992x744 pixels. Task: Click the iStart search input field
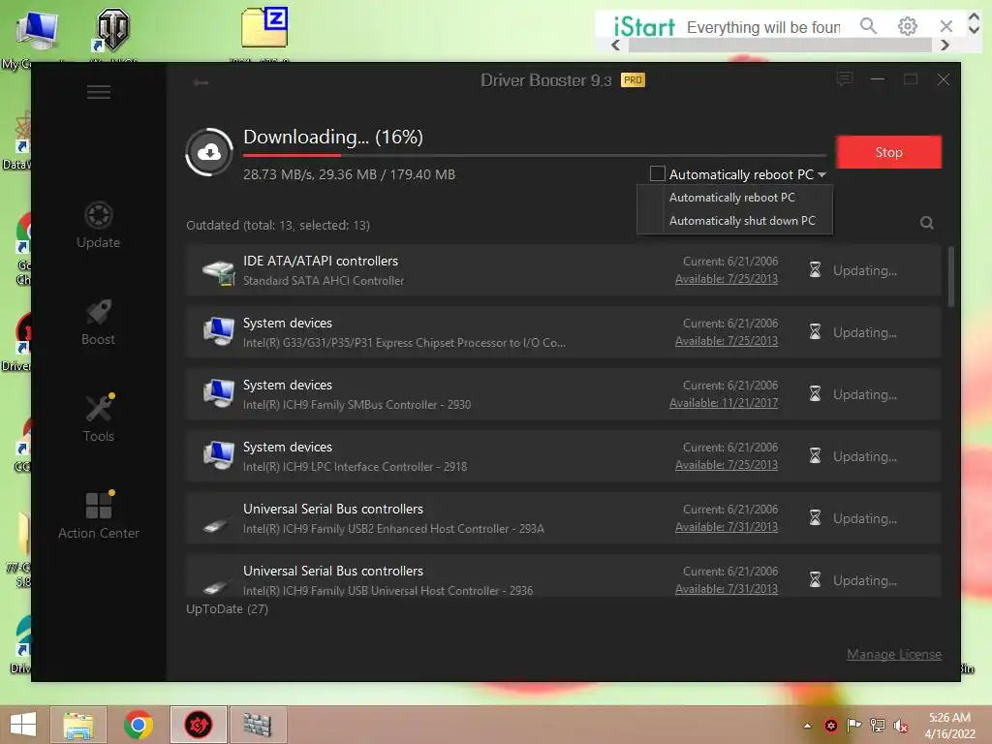click(x=765, y=27)
